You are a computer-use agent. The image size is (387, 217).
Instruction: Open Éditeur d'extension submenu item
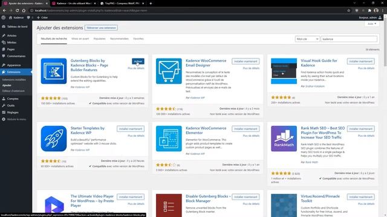pos(13,91)
